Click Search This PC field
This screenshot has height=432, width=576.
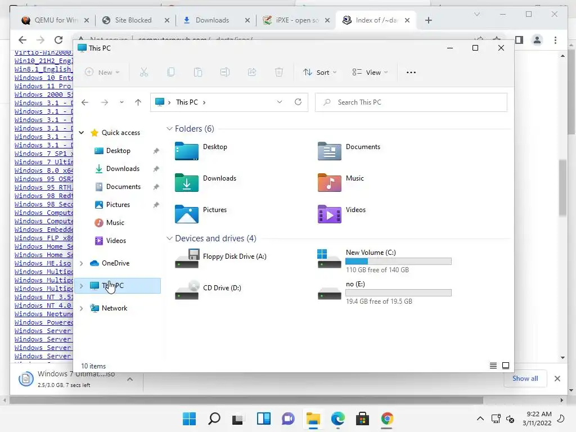(x=411, y=102)
